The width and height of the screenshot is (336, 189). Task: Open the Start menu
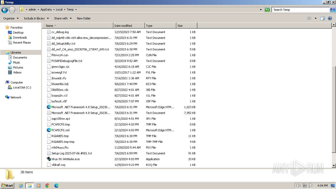pyautogui.click(x=7, y=185)
